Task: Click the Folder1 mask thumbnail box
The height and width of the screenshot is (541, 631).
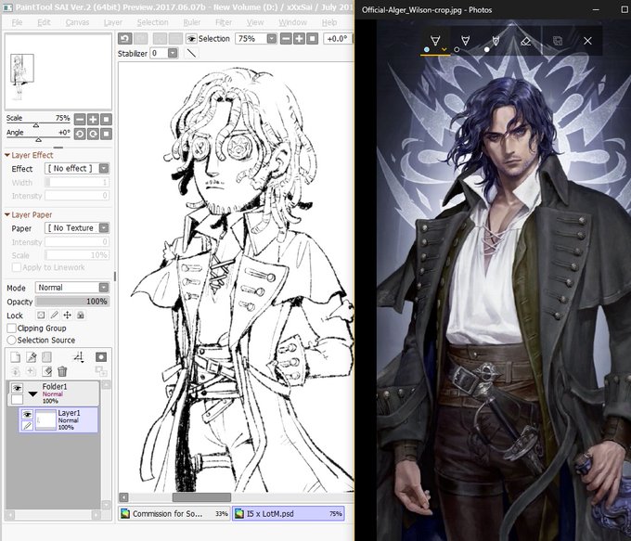Action: tap(17, 399)
